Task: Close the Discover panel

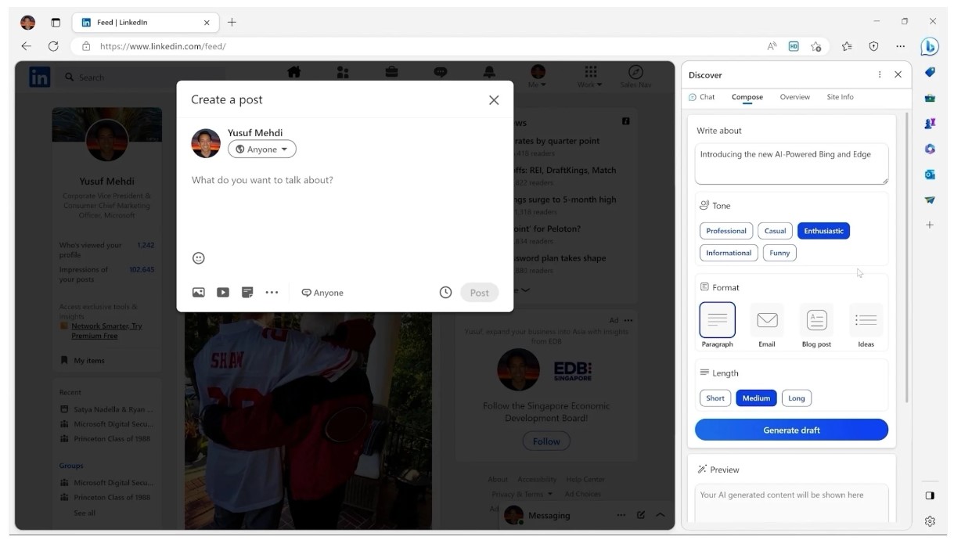Action: [x=898, y=74]
